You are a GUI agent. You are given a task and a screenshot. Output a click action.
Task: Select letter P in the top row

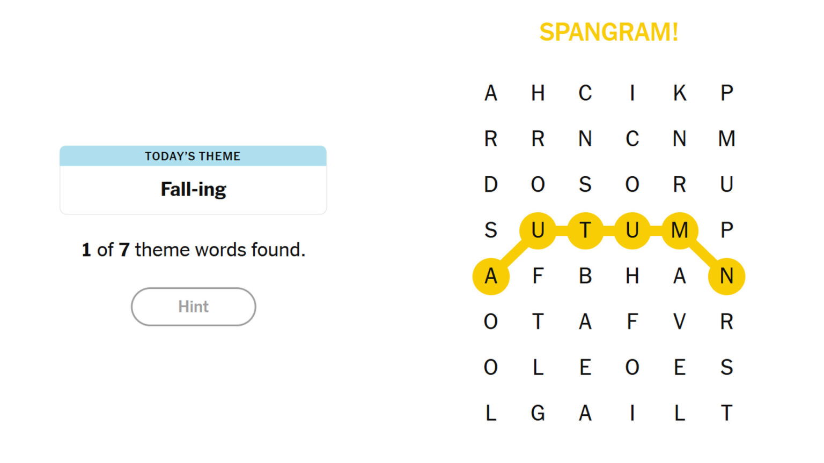(726, 93)
